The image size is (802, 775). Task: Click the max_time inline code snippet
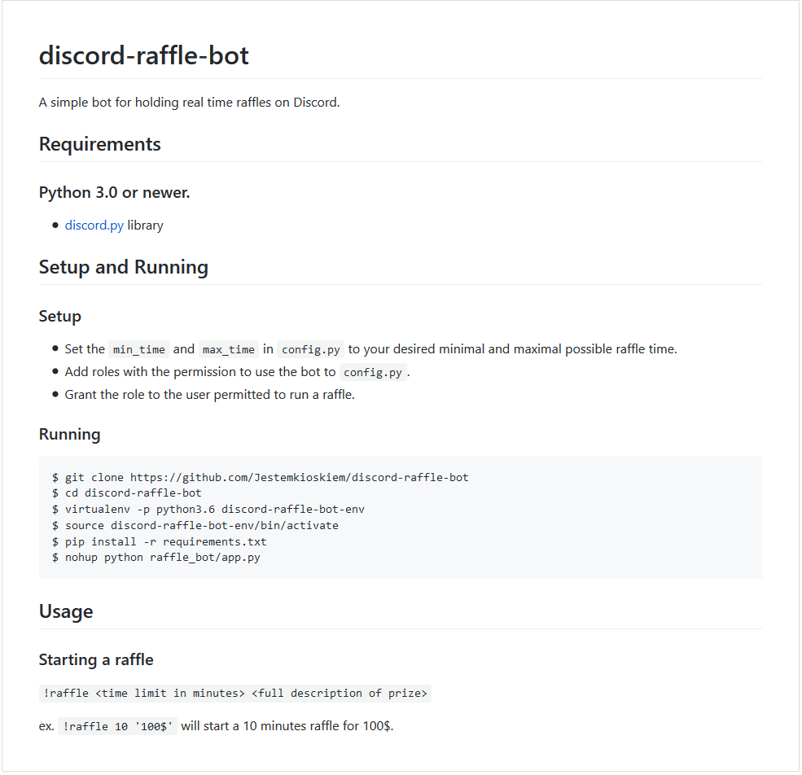(229, 349)
